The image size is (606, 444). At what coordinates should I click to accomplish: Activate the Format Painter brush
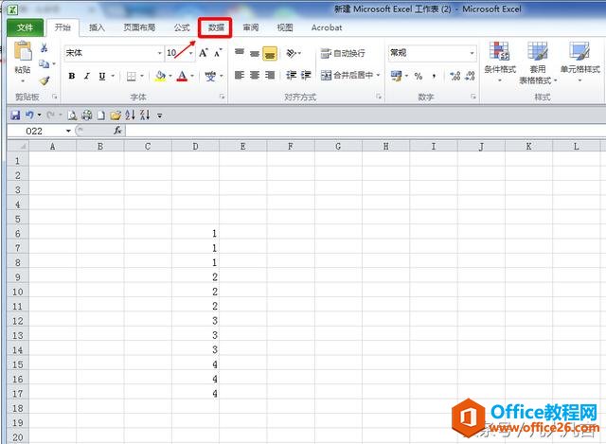[45, 80]
